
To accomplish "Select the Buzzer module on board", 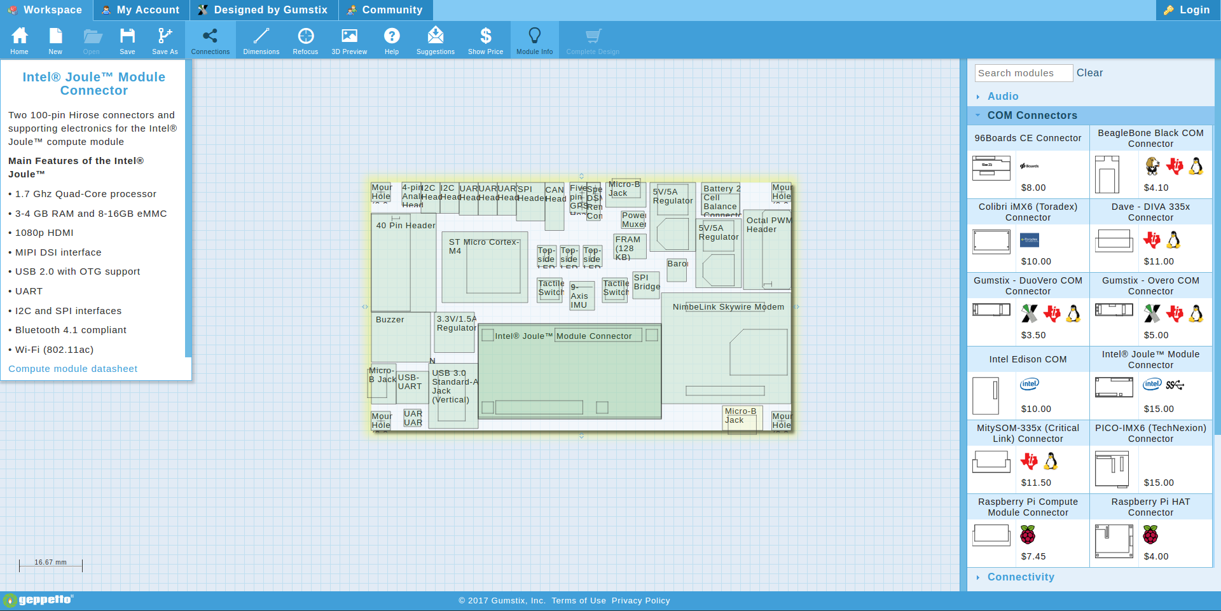I will tap(401, 337).
